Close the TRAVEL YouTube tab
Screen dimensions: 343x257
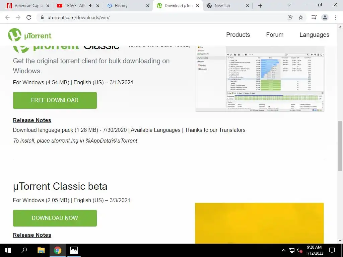[98, 6]
